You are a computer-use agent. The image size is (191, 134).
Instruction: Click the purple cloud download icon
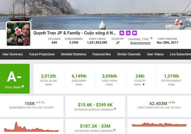coord(122,33)
